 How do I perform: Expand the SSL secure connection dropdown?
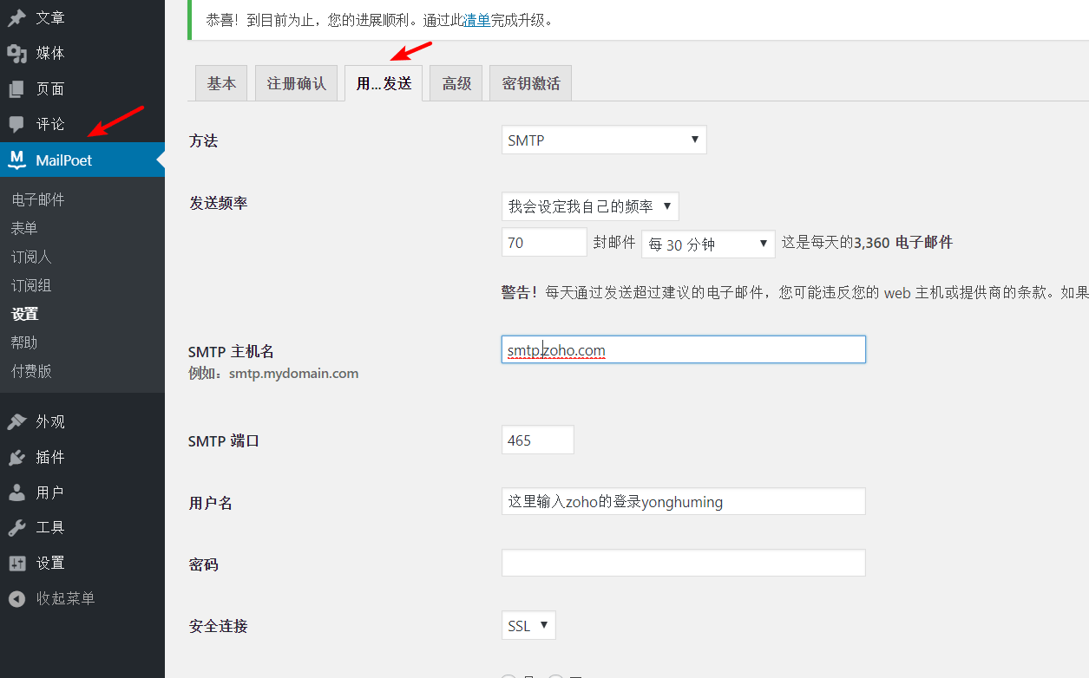[528, 625]
